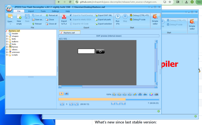This screenshot has width=202, height=125.
Task: Click the github.com address bar in the browser
Action: tap(118, 2)
